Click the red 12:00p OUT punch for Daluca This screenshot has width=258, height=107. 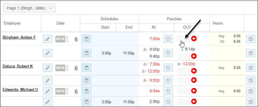tap(189, 64)
